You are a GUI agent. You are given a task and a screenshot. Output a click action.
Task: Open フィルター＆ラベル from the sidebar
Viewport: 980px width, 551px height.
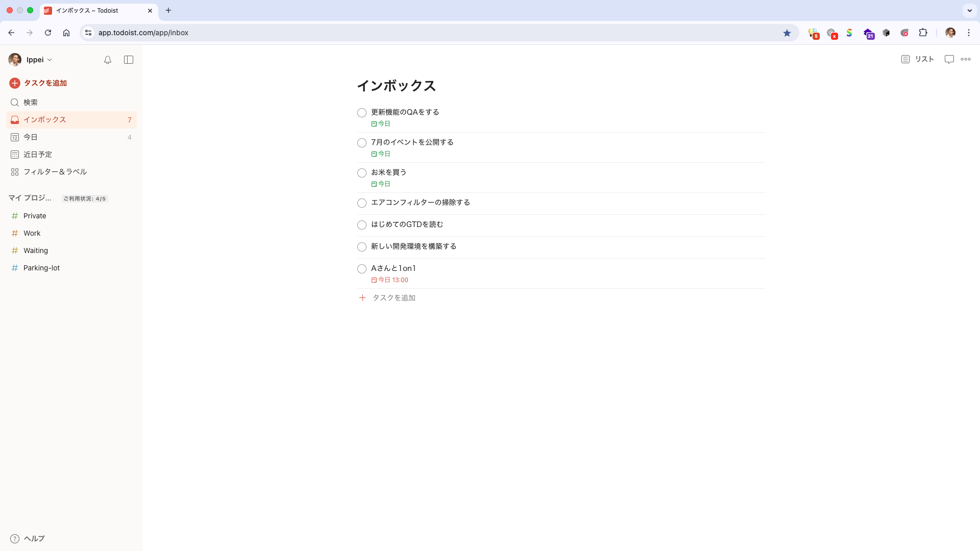(x=56, y=172)
